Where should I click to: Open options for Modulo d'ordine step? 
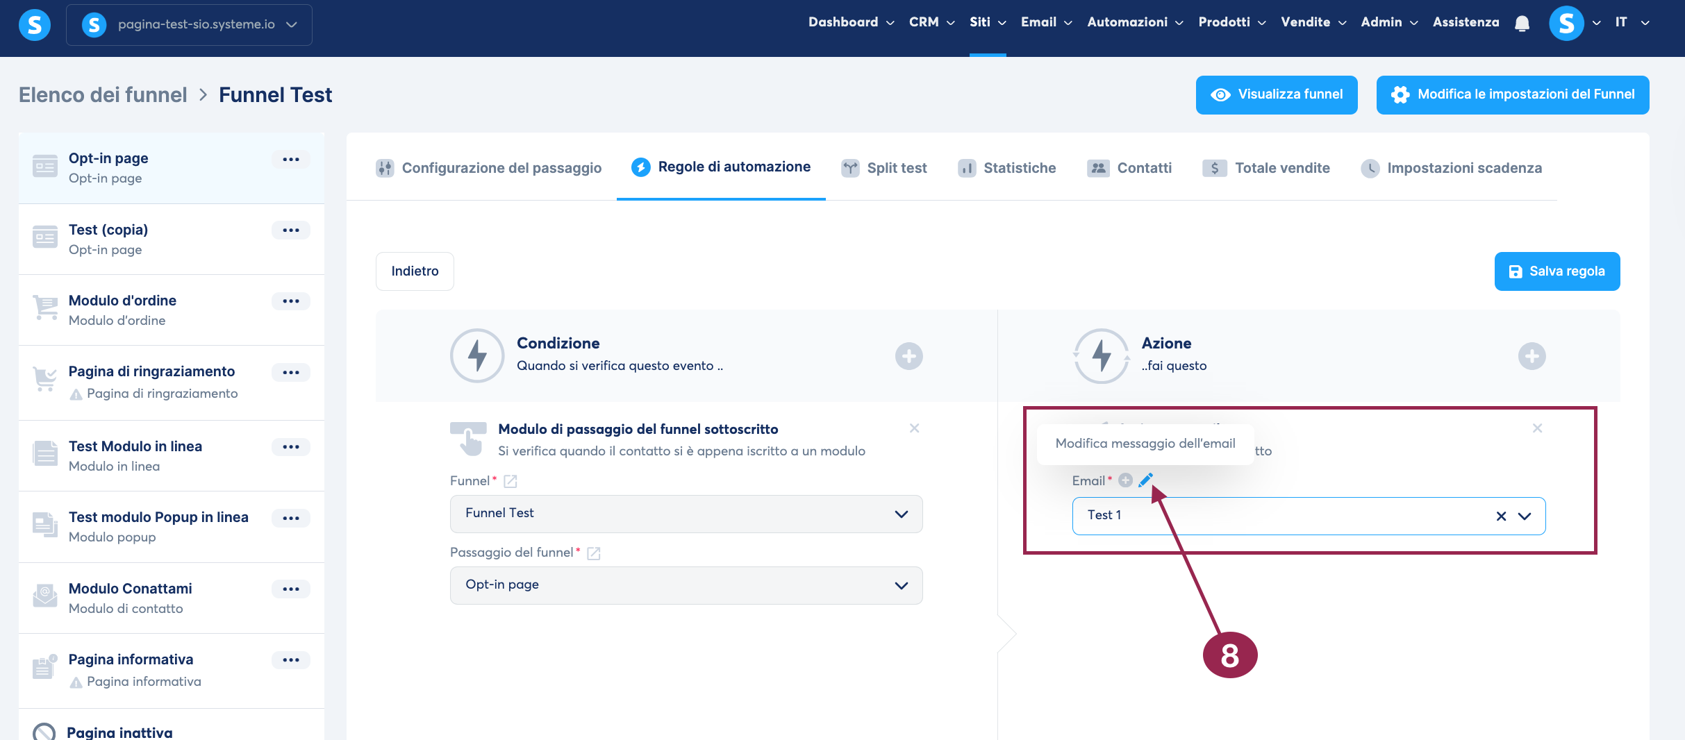291,301
